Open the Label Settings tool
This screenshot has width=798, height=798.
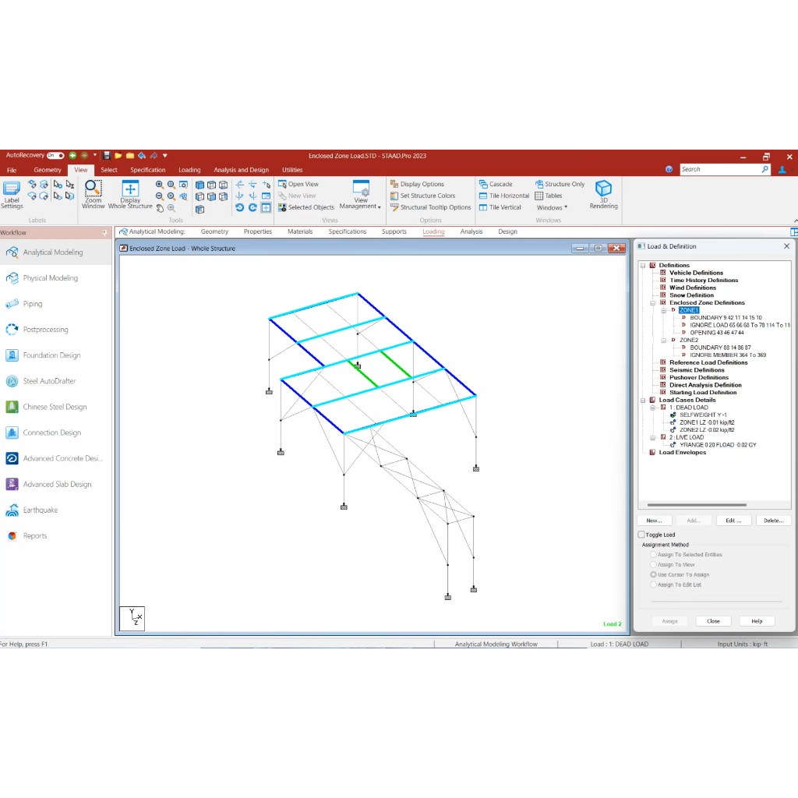pyautogui.click(x=12, y=194)
